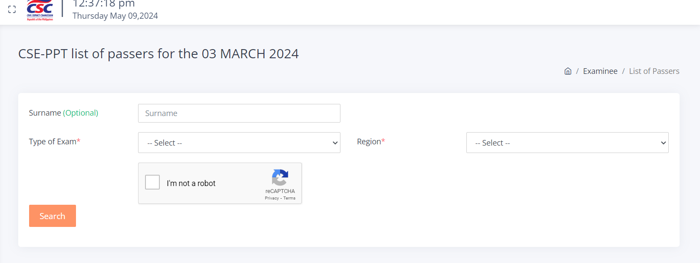Viewport: 700px width, 263px height.
Task: Check the "I'm not a robot" checkbox
Action: pos(152,182)
